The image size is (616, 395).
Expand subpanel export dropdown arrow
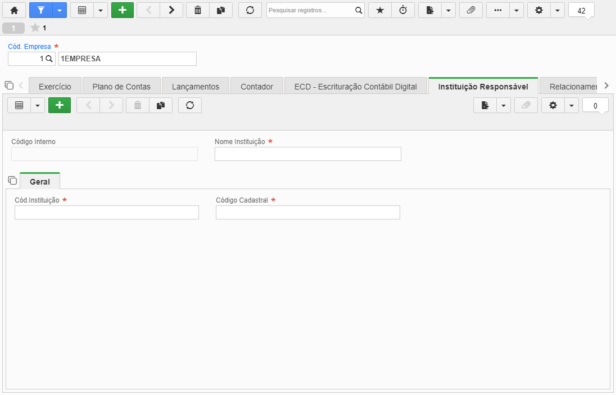(503, 105)
